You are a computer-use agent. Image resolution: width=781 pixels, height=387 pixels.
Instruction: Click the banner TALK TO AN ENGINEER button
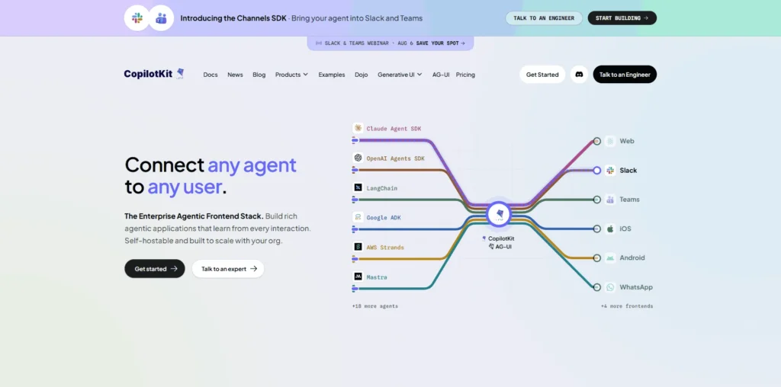click(x=544, y=18)
